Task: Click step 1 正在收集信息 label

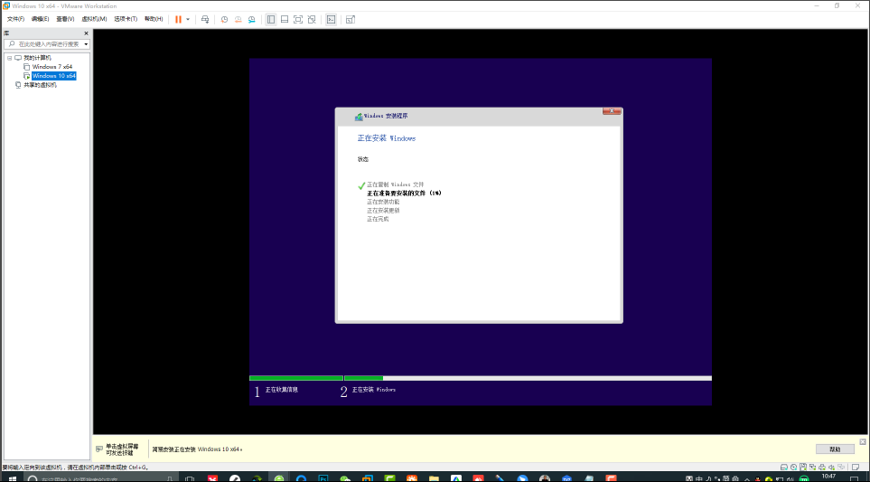Action: 282,390
